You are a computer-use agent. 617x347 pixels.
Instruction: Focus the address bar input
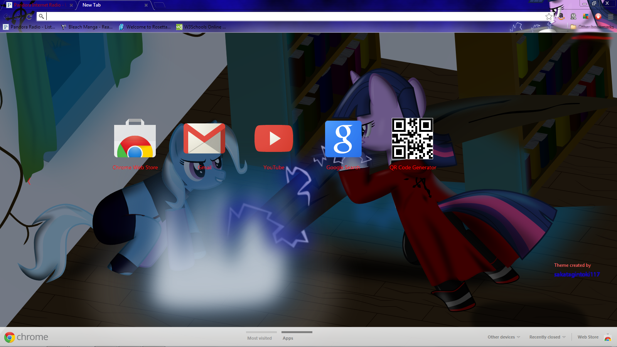pyautogui.click(x=295, y=16)
